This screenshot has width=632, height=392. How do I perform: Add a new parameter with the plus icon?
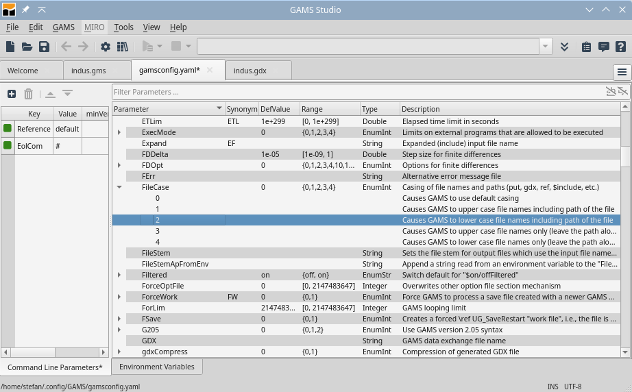[12, 94]
